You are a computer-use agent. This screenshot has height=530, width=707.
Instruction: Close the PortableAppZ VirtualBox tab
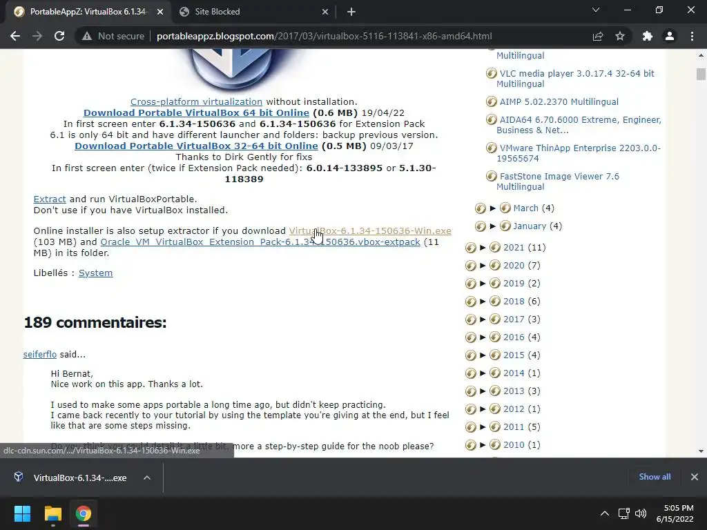[x=160, y=12]
